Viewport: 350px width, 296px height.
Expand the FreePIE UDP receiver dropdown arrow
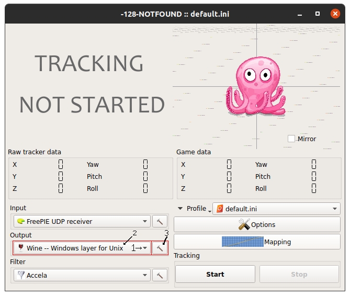[145, 221]
